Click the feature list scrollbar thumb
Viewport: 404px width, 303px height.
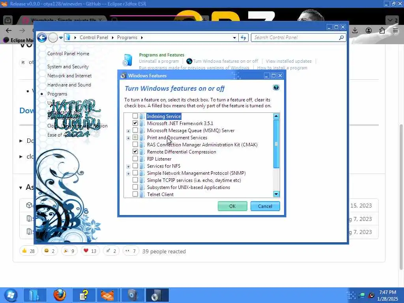pos(276,144)
